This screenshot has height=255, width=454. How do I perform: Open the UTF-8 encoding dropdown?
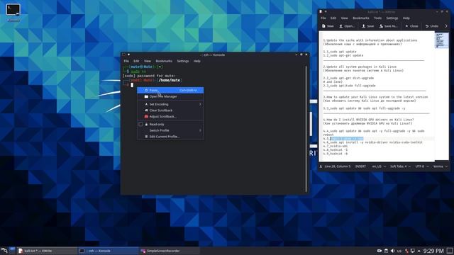point(422,166)
